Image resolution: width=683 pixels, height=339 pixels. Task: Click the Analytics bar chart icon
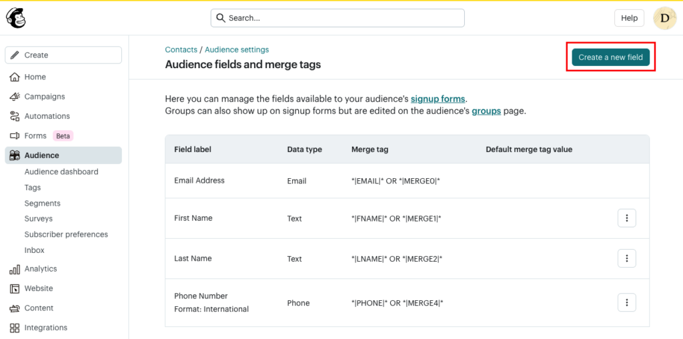tap(15, 269)
